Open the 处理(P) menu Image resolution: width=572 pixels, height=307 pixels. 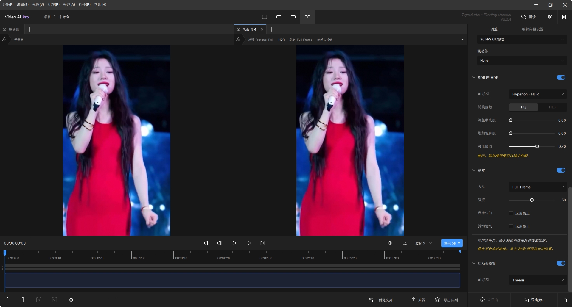pos(54,4)
